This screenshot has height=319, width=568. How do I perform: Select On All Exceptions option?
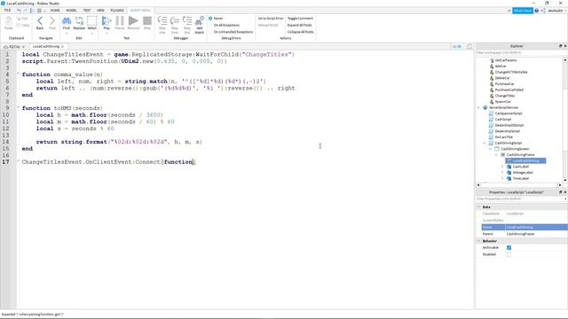pos(227,25)
